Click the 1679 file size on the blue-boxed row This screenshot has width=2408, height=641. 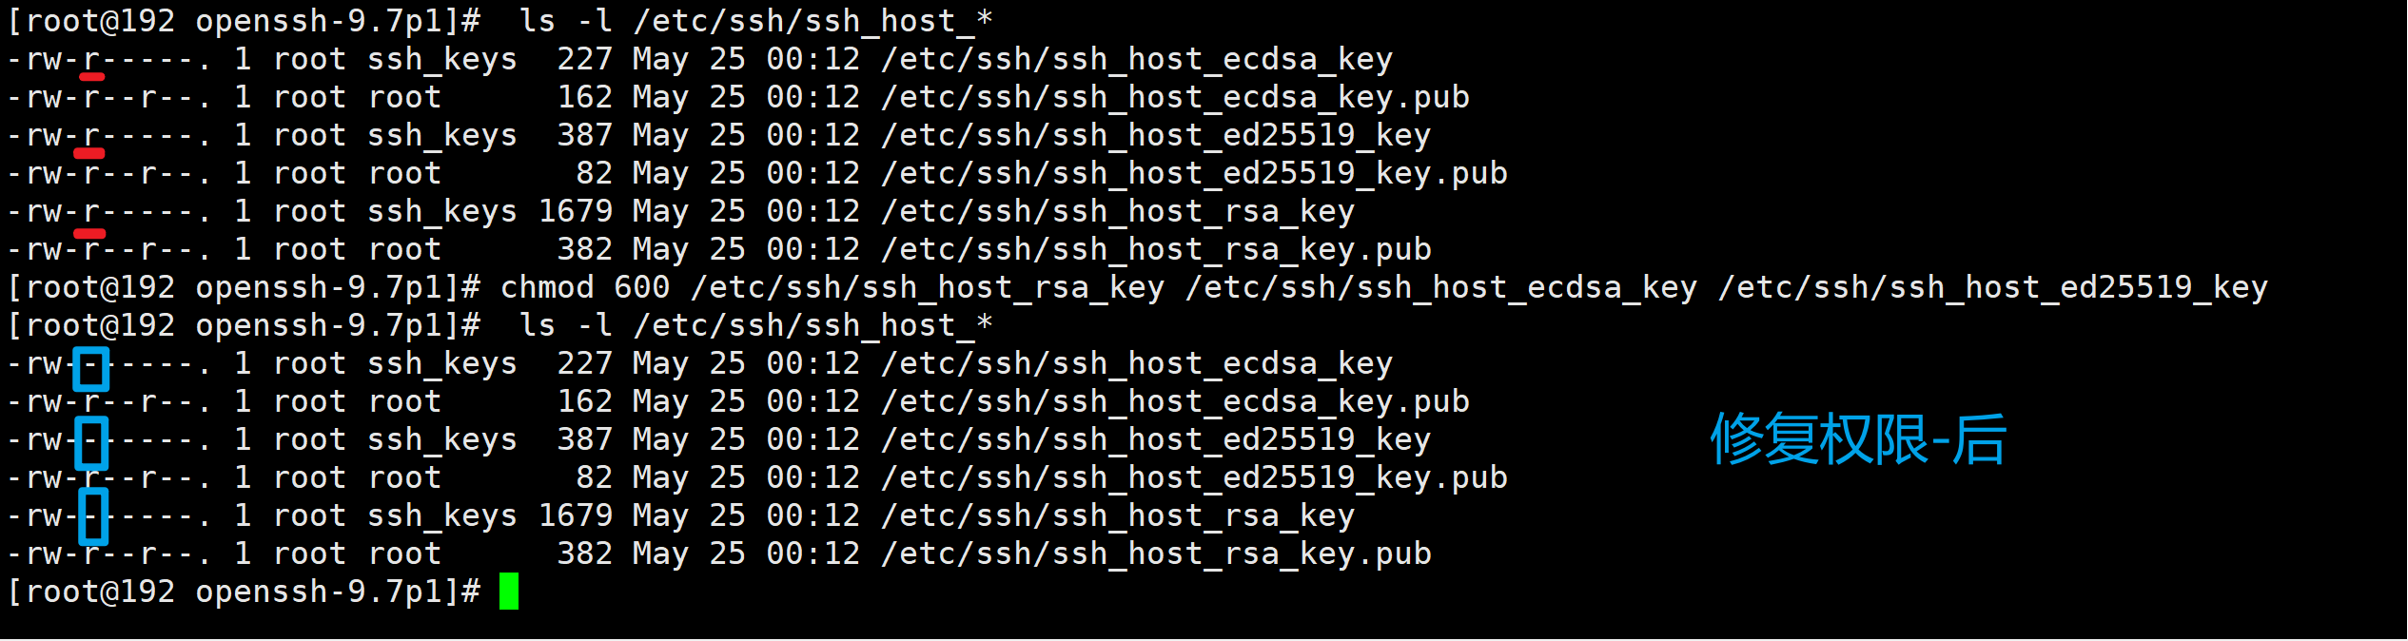coord(576,515)
